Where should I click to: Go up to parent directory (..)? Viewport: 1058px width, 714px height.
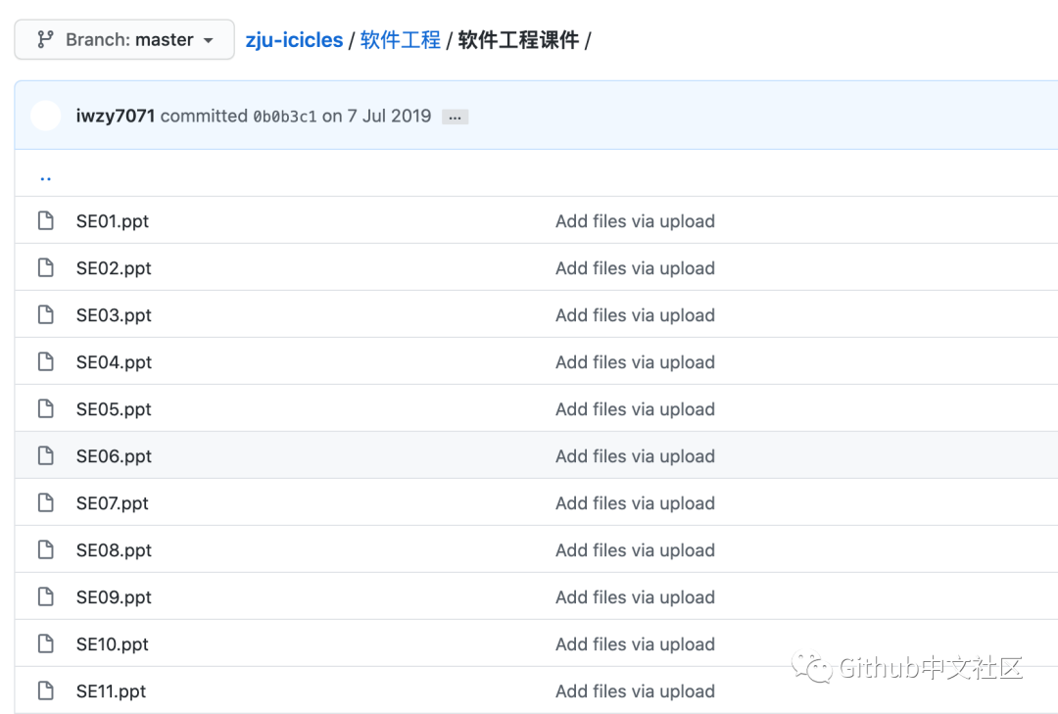(x=45, y=176)
